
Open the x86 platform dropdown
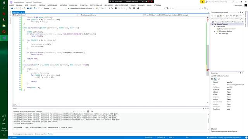click(x=59, y=8)
